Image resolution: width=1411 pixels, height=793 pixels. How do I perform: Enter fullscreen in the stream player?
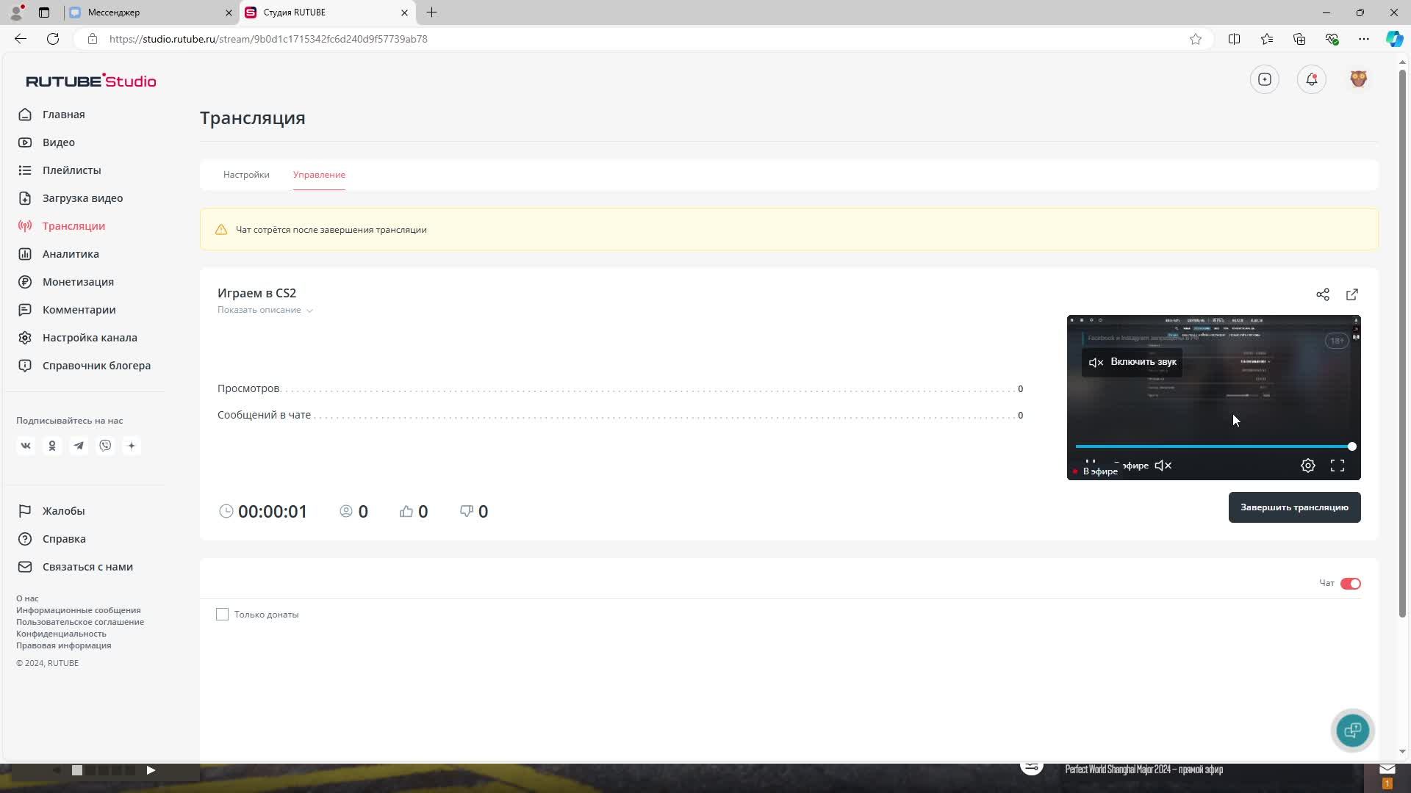click(1338, 466)
